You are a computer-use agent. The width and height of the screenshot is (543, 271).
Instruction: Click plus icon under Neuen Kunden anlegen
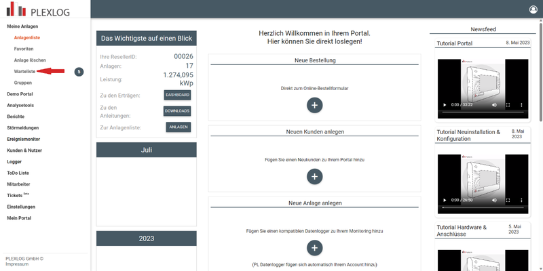pos(314,177)
